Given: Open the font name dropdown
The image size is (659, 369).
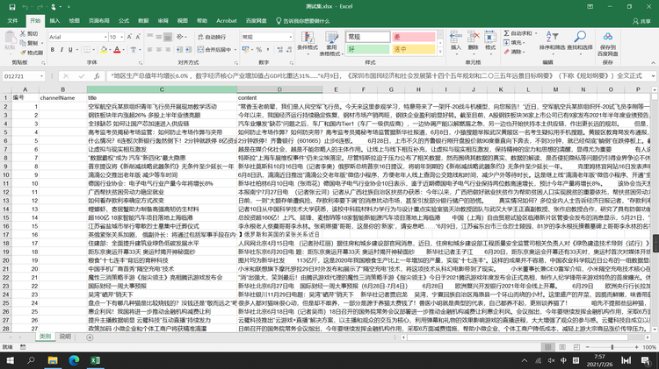Looking at the screenshot, I should 105,37.
